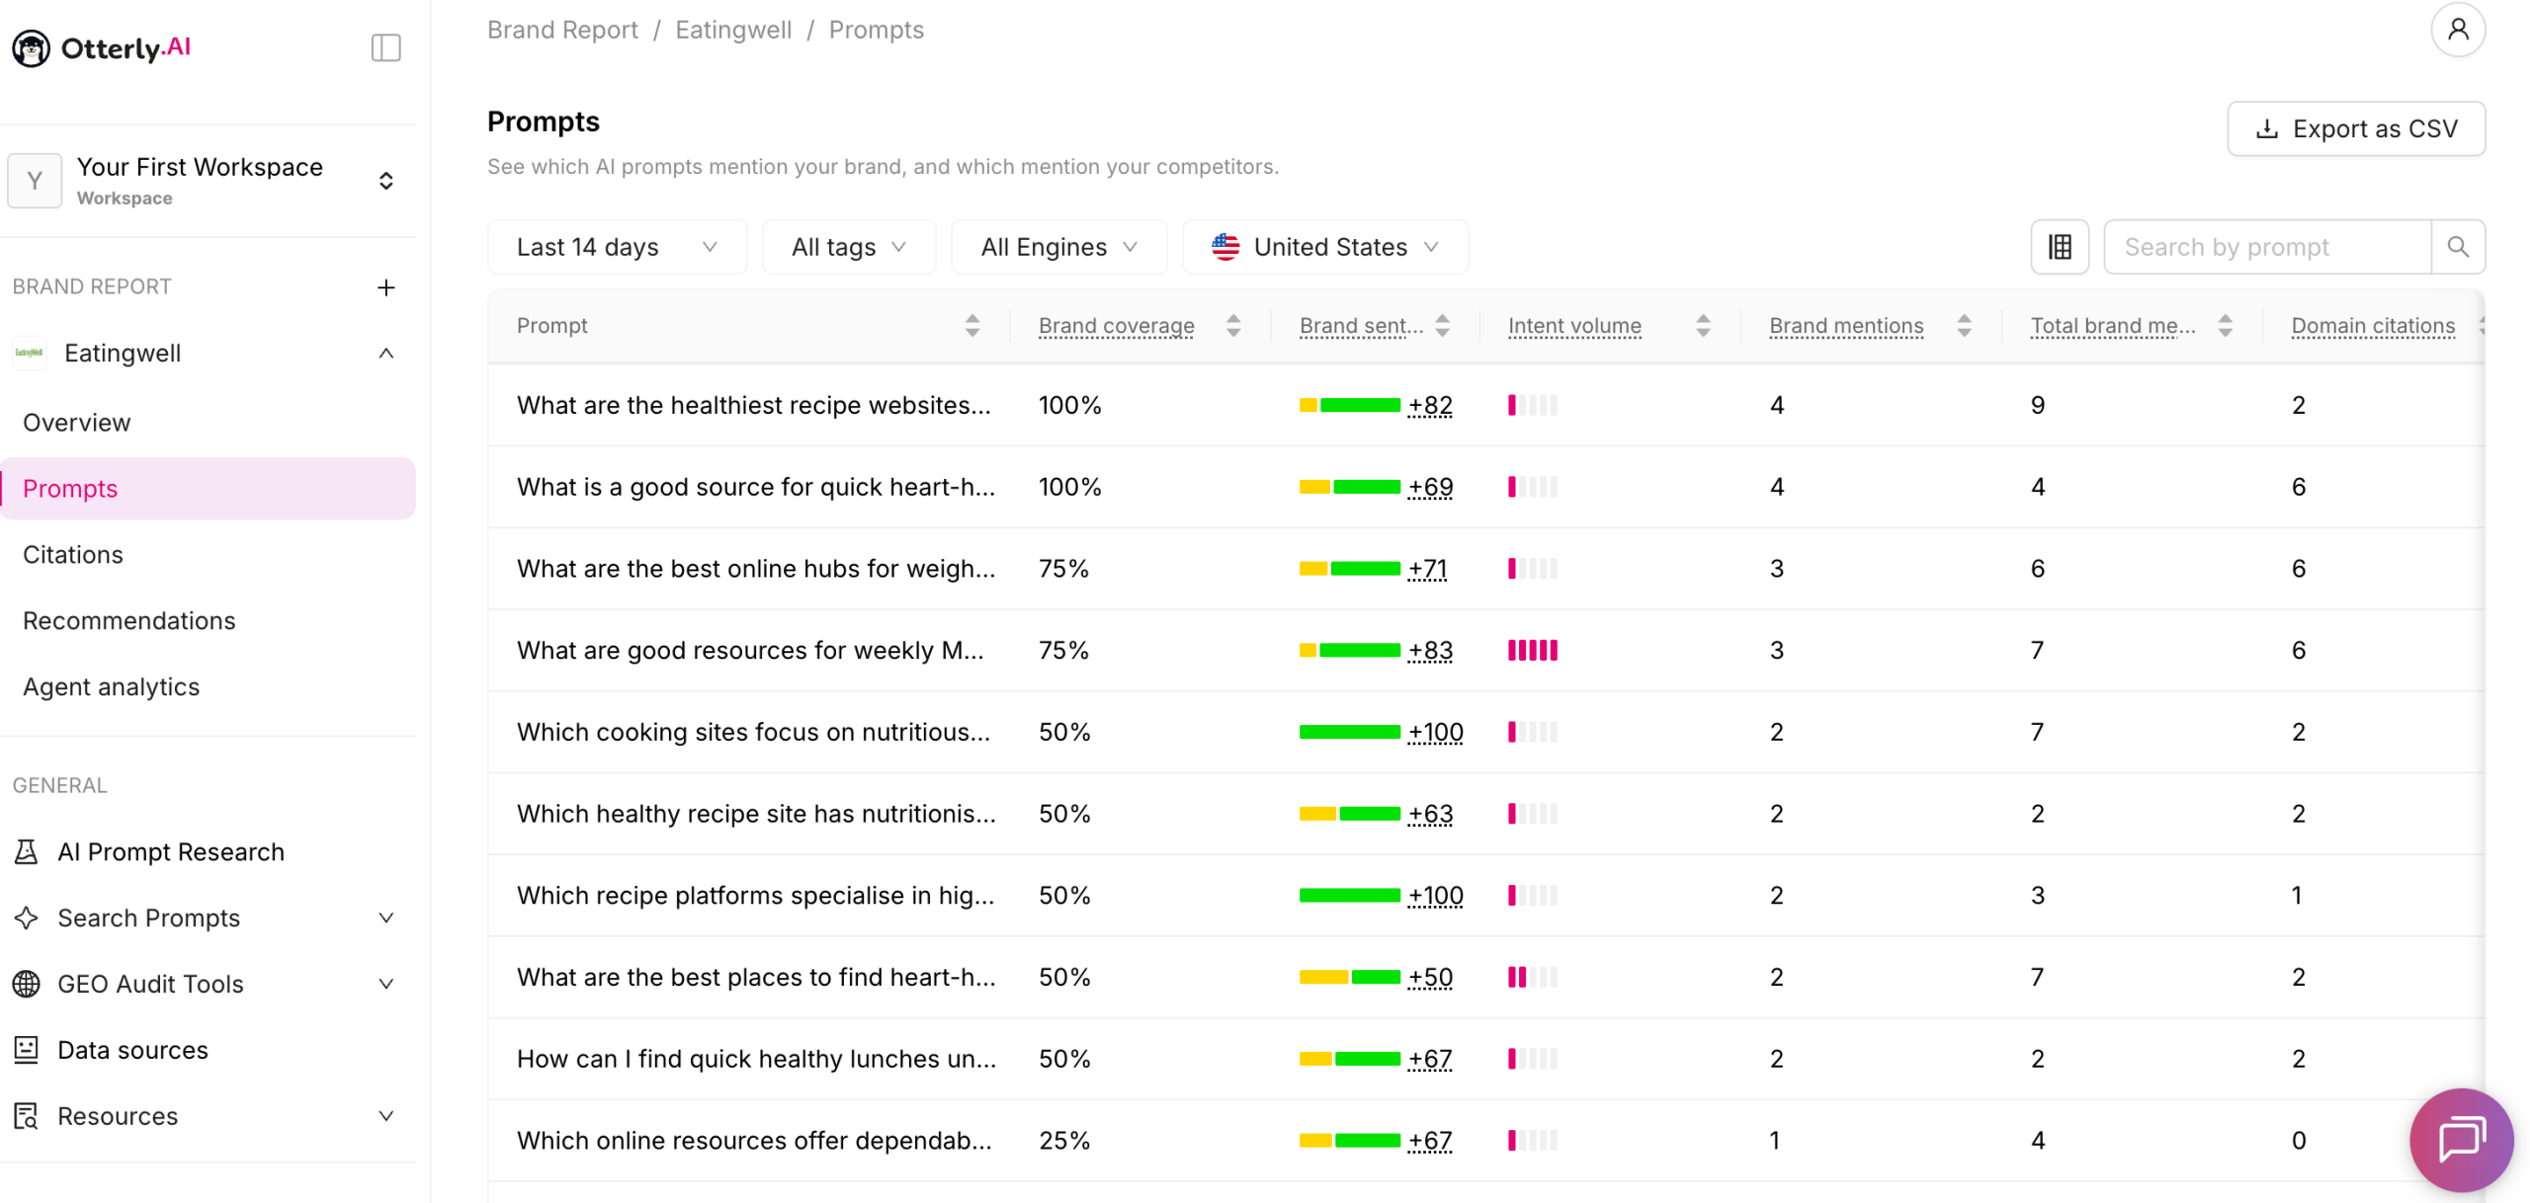Image resolution: width=2530 pixels, height=1203 pixels.
Task: Collapse the Eatingwell brand section
Action: (x=386, y=353)
